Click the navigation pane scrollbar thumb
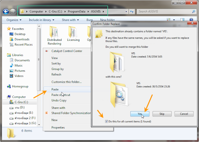The image size is (199, 142). coord(39,60)
